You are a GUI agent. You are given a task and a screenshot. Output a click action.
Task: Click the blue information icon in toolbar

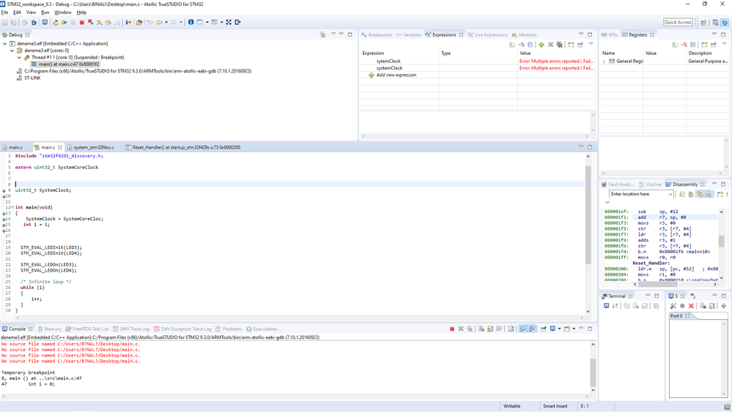(x=191, y=22)
